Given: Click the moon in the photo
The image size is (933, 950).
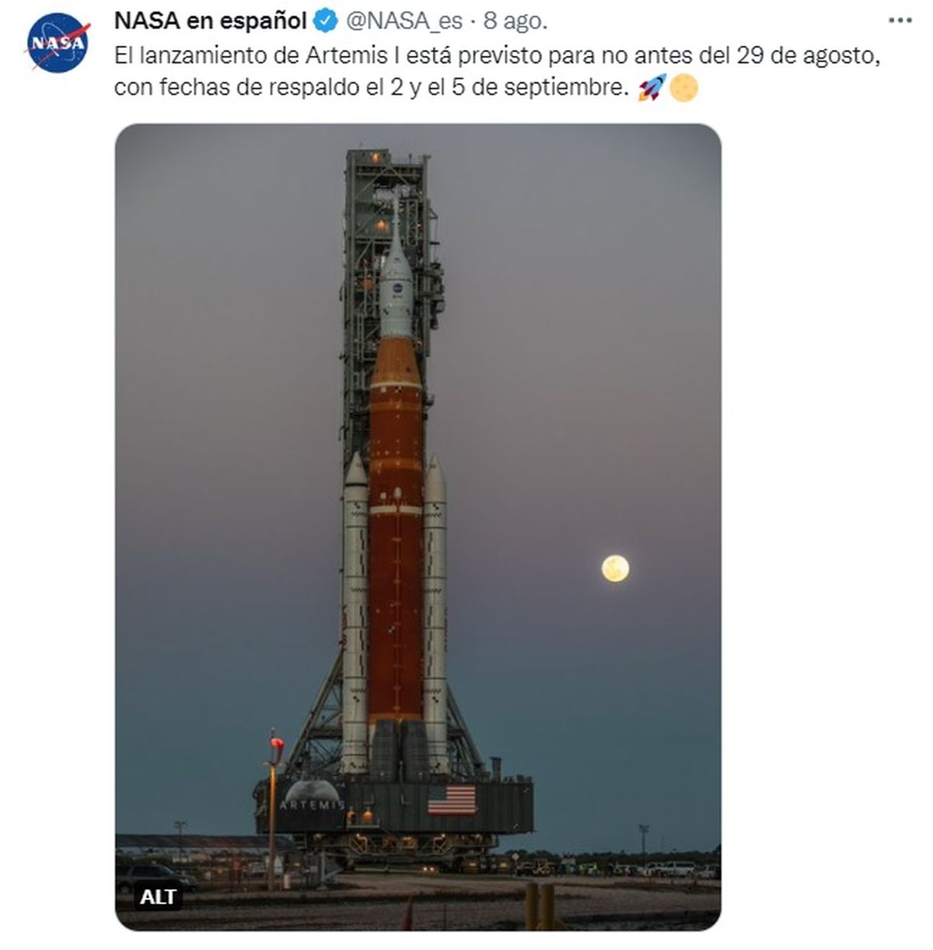Looking at the screenshot, I should (x=615, y=568).
